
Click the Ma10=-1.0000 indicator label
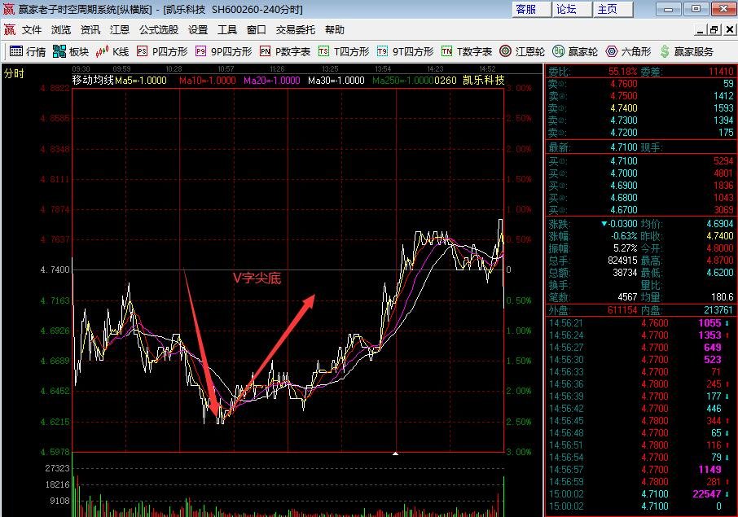(x=207, y=81)
